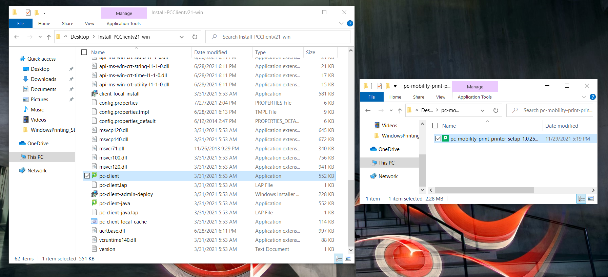Screen dimensions: 608x277
Task: Click the pc-client-java application icon
Action: [x=95, y=203]
